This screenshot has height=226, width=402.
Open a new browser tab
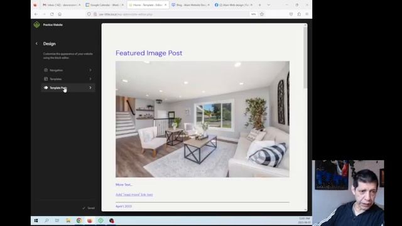[x=259, y=5]
